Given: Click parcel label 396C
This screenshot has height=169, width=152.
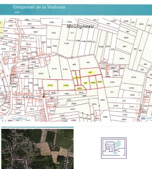Looking at the screenshot, I should pos(102,100).
